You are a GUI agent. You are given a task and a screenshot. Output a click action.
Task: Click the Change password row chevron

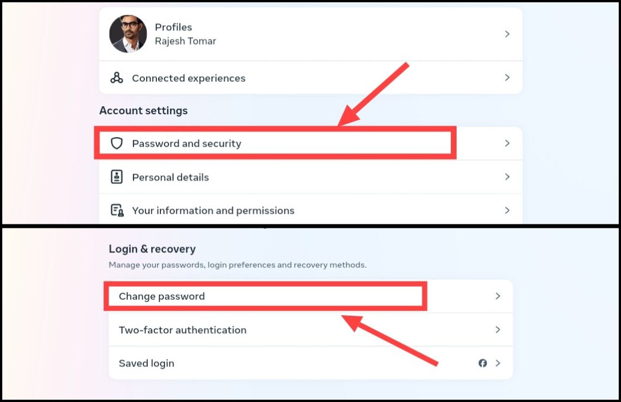point(498,296)
